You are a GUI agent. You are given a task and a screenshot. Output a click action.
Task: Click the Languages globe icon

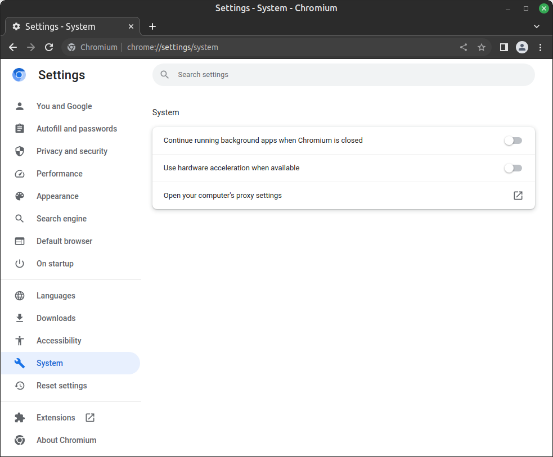click(x=20, y=296)
